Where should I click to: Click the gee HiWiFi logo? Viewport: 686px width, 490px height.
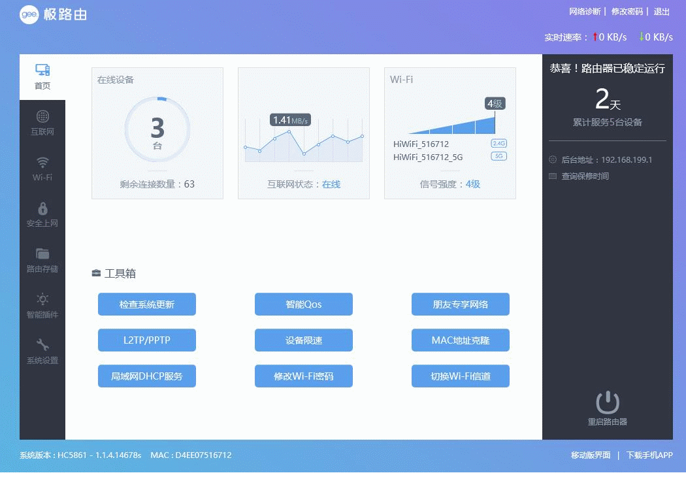click(x=54, y=14)
